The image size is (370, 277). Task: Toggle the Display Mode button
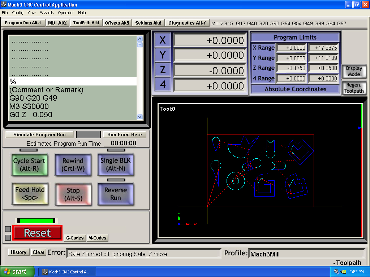354,71
